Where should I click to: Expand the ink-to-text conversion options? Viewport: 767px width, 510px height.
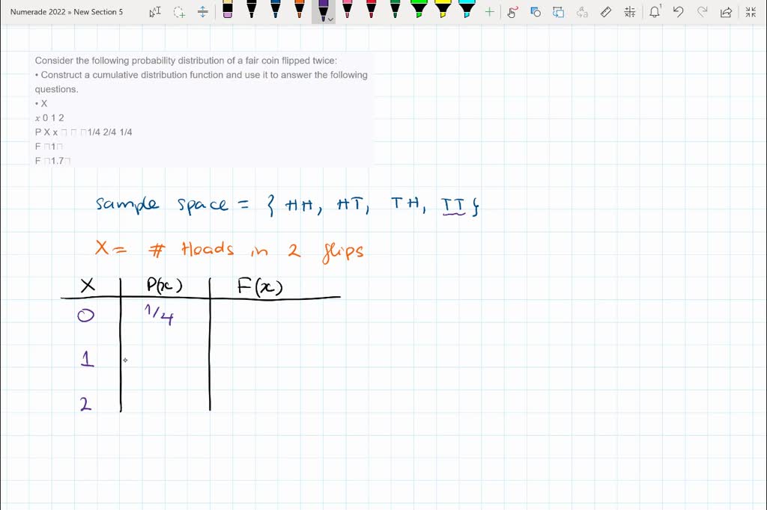coord(581,11)
